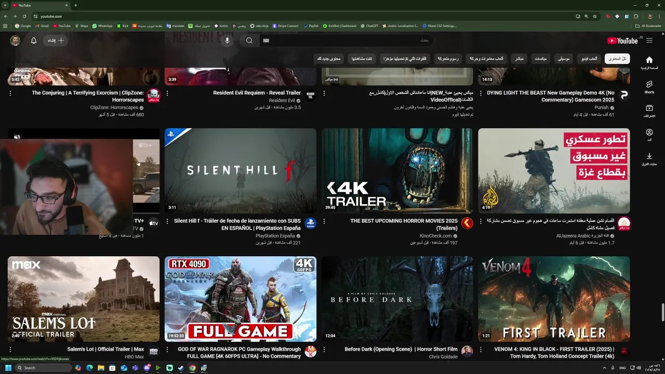Open the You profile sidebar icon
Viewport: 665px width, 374px height.
(649, 135)
